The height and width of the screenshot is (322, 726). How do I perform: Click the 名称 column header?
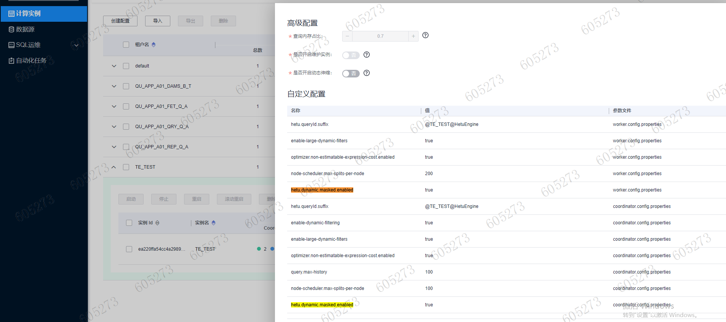pos(296,111)
